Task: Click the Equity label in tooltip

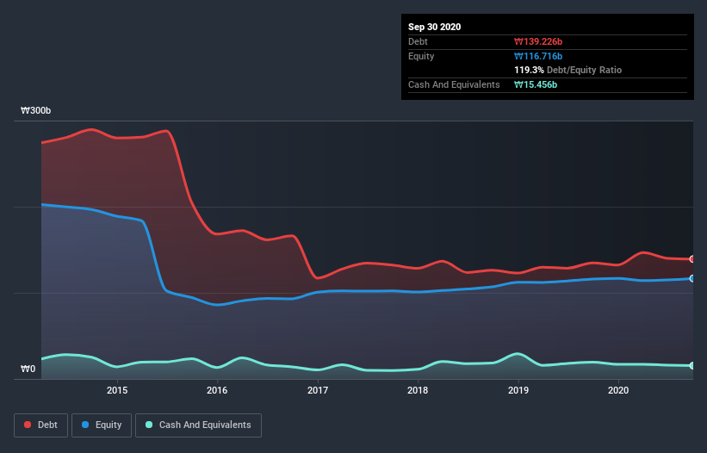Action: pyautogui.click(x=421, y=56)
